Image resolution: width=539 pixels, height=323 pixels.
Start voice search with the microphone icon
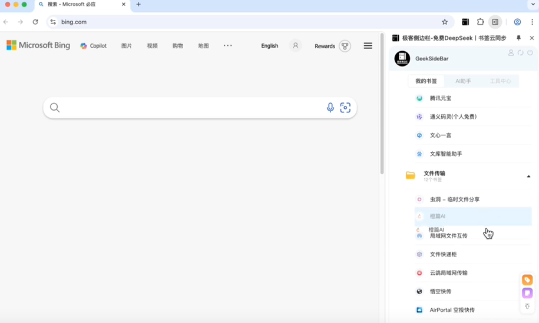coord(330,108)
